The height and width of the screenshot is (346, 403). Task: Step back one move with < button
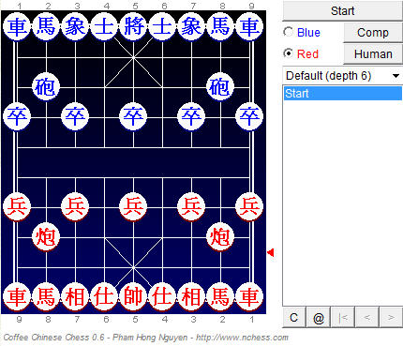(367, 318)
